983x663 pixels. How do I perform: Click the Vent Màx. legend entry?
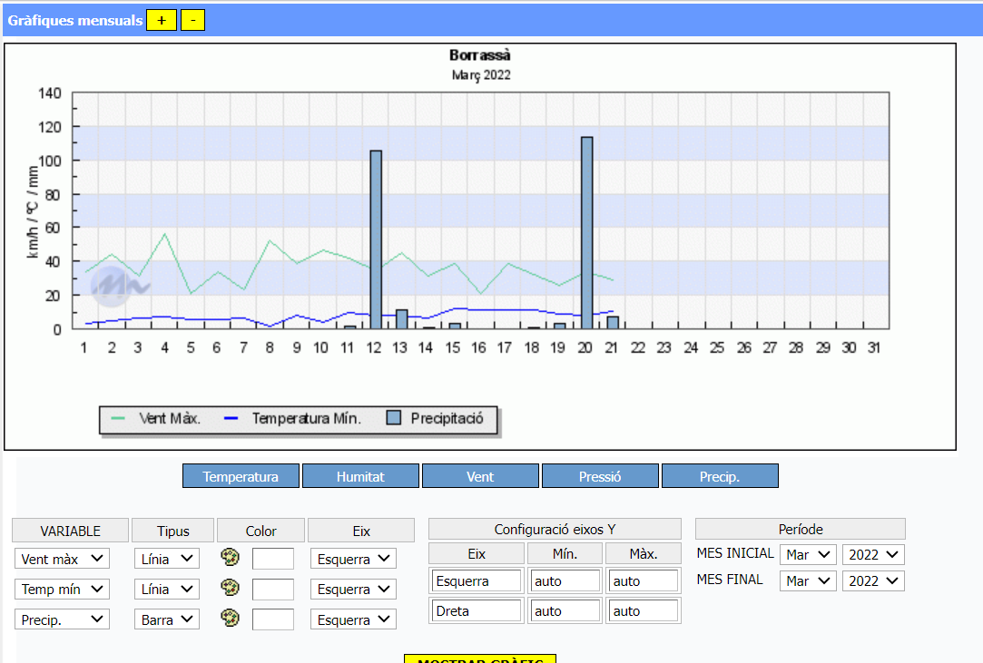pyautogui.click(x=156, y=418)
